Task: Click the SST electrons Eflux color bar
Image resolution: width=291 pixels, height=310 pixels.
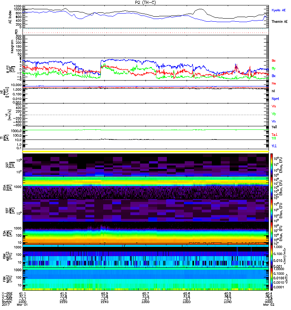Action: pos(272,210)
